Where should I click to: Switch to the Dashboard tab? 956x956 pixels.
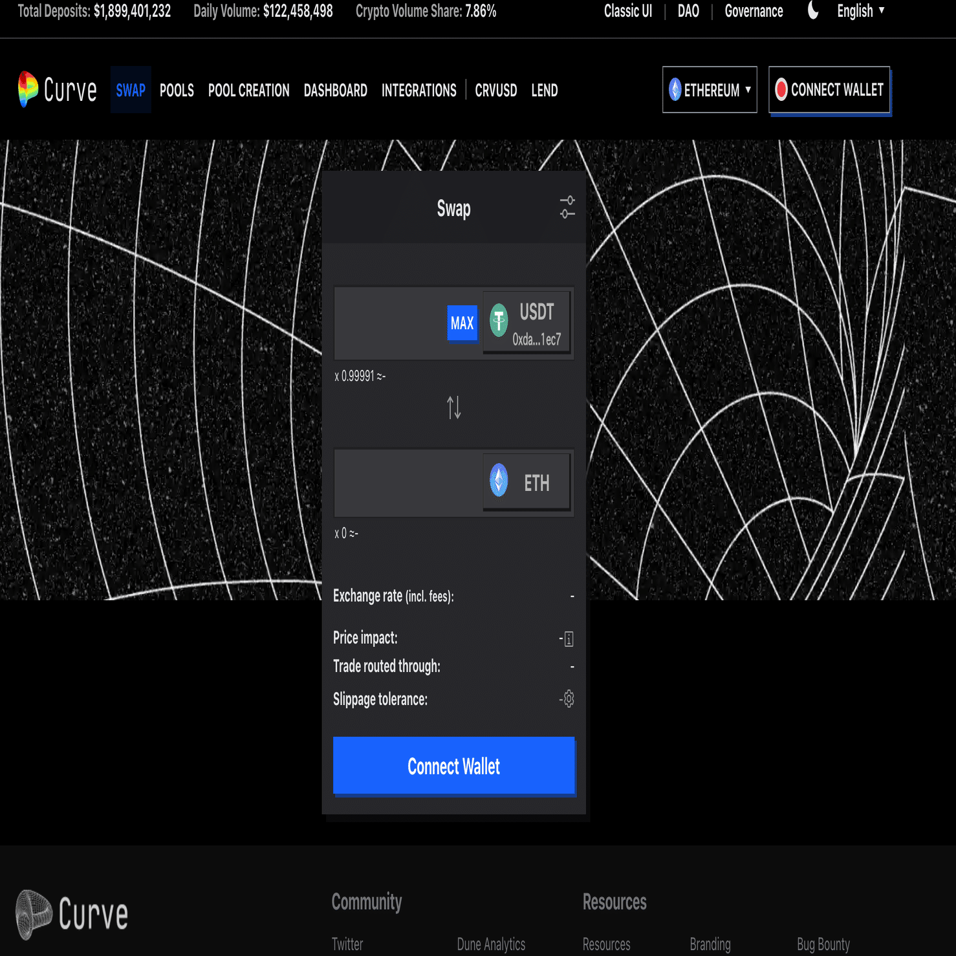(x=336, y=90)
